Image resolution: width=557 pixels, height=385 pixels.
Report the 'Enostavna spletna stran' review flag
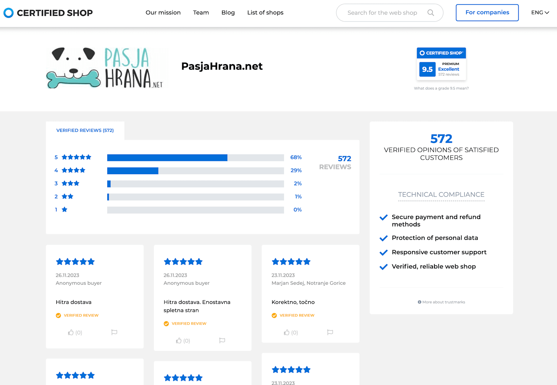[x=222, y=341]
